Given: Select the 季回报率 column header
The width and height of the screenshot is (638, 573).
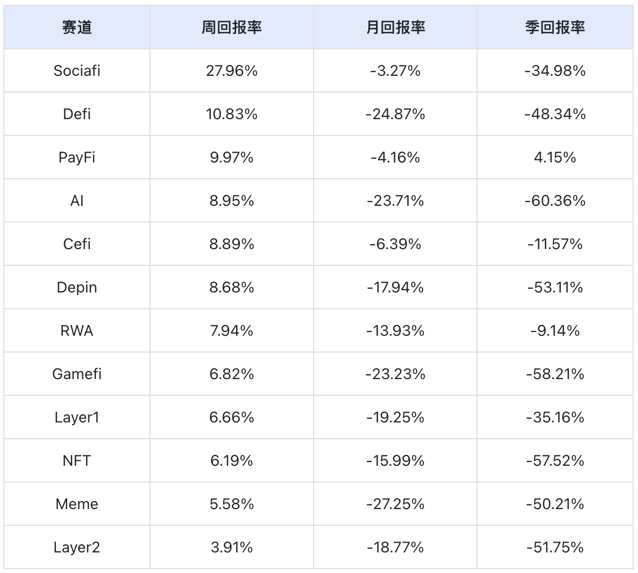Looking at the screenshot, I should coord(555,27).
